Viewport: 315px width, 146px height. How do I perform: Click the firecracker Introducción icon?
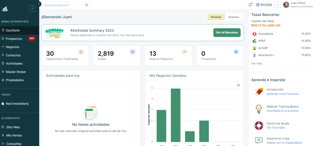(259, 92)
